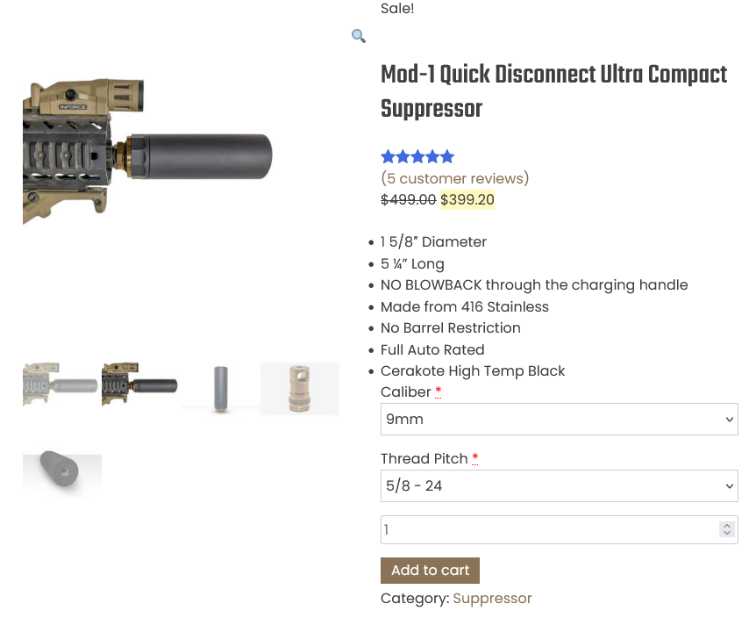756x618 pixels.
Task: Click the Caliber field label
Action: [x=406, y=392]
